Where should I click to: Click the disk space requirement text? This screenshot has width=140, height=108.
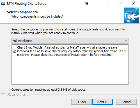coord(49,90)
